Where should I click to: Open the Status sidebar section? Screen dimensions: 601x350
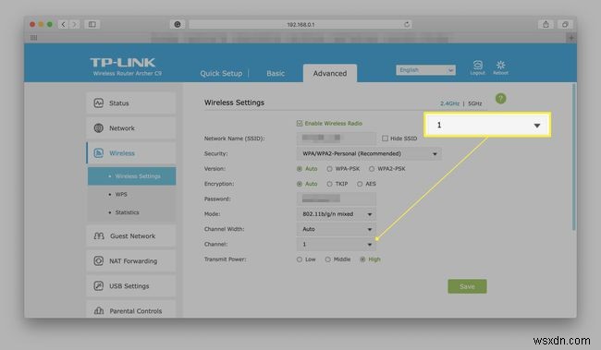coord(131,103)
